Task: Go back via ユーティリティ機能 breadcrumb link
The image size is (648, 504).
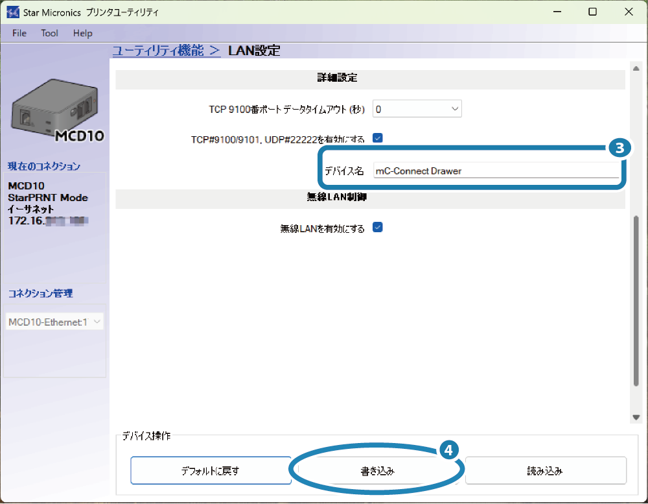Action: pyautogui.click(x=167, y=51)
